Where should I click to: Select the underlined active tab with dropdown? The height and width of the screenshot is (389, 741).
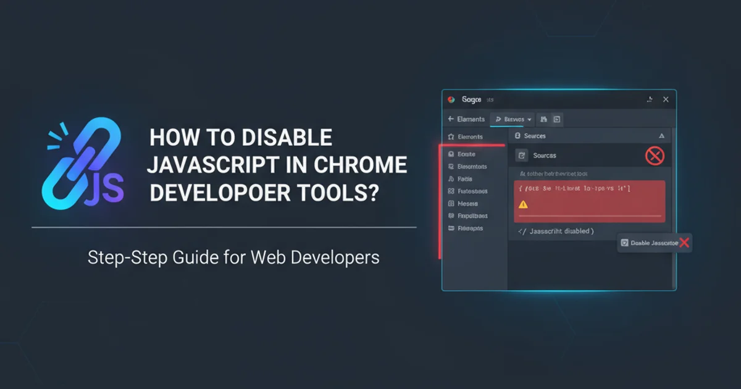(512, 119)
